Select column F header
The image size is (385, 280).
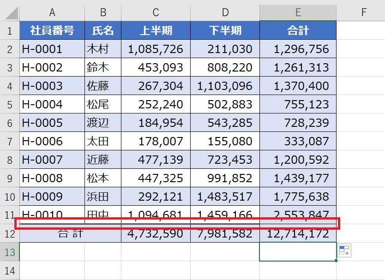[364, 13]
